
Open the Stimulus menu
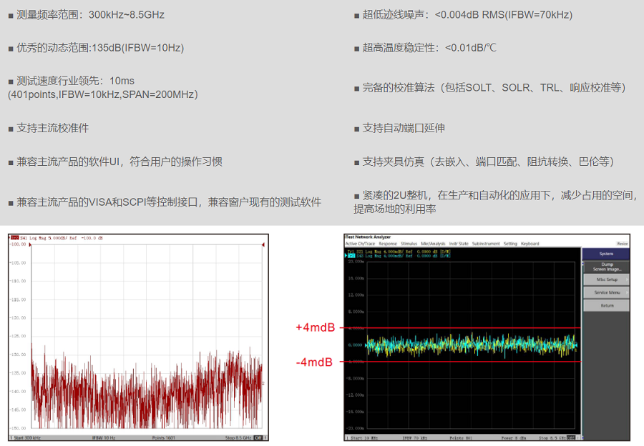pos(409,244)
